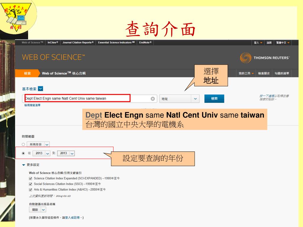Screen dimensions: 303x227
Task: Click the Web of Science 核心合輯 heading
Action: (x=64, y=73)
